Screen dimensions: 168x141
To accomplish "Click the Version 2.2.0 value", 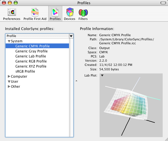I will point(103,61).
